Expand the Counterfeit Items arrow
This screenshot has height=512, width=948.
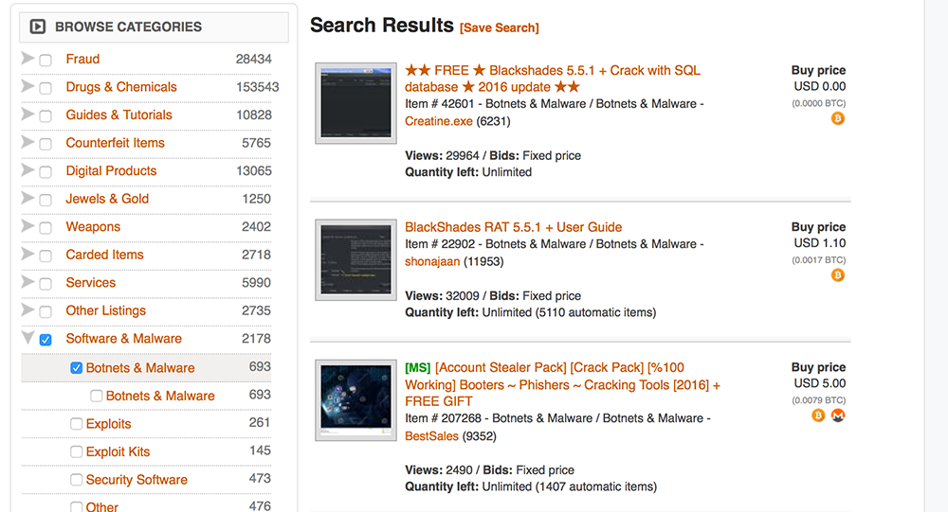tap(27, 142)
